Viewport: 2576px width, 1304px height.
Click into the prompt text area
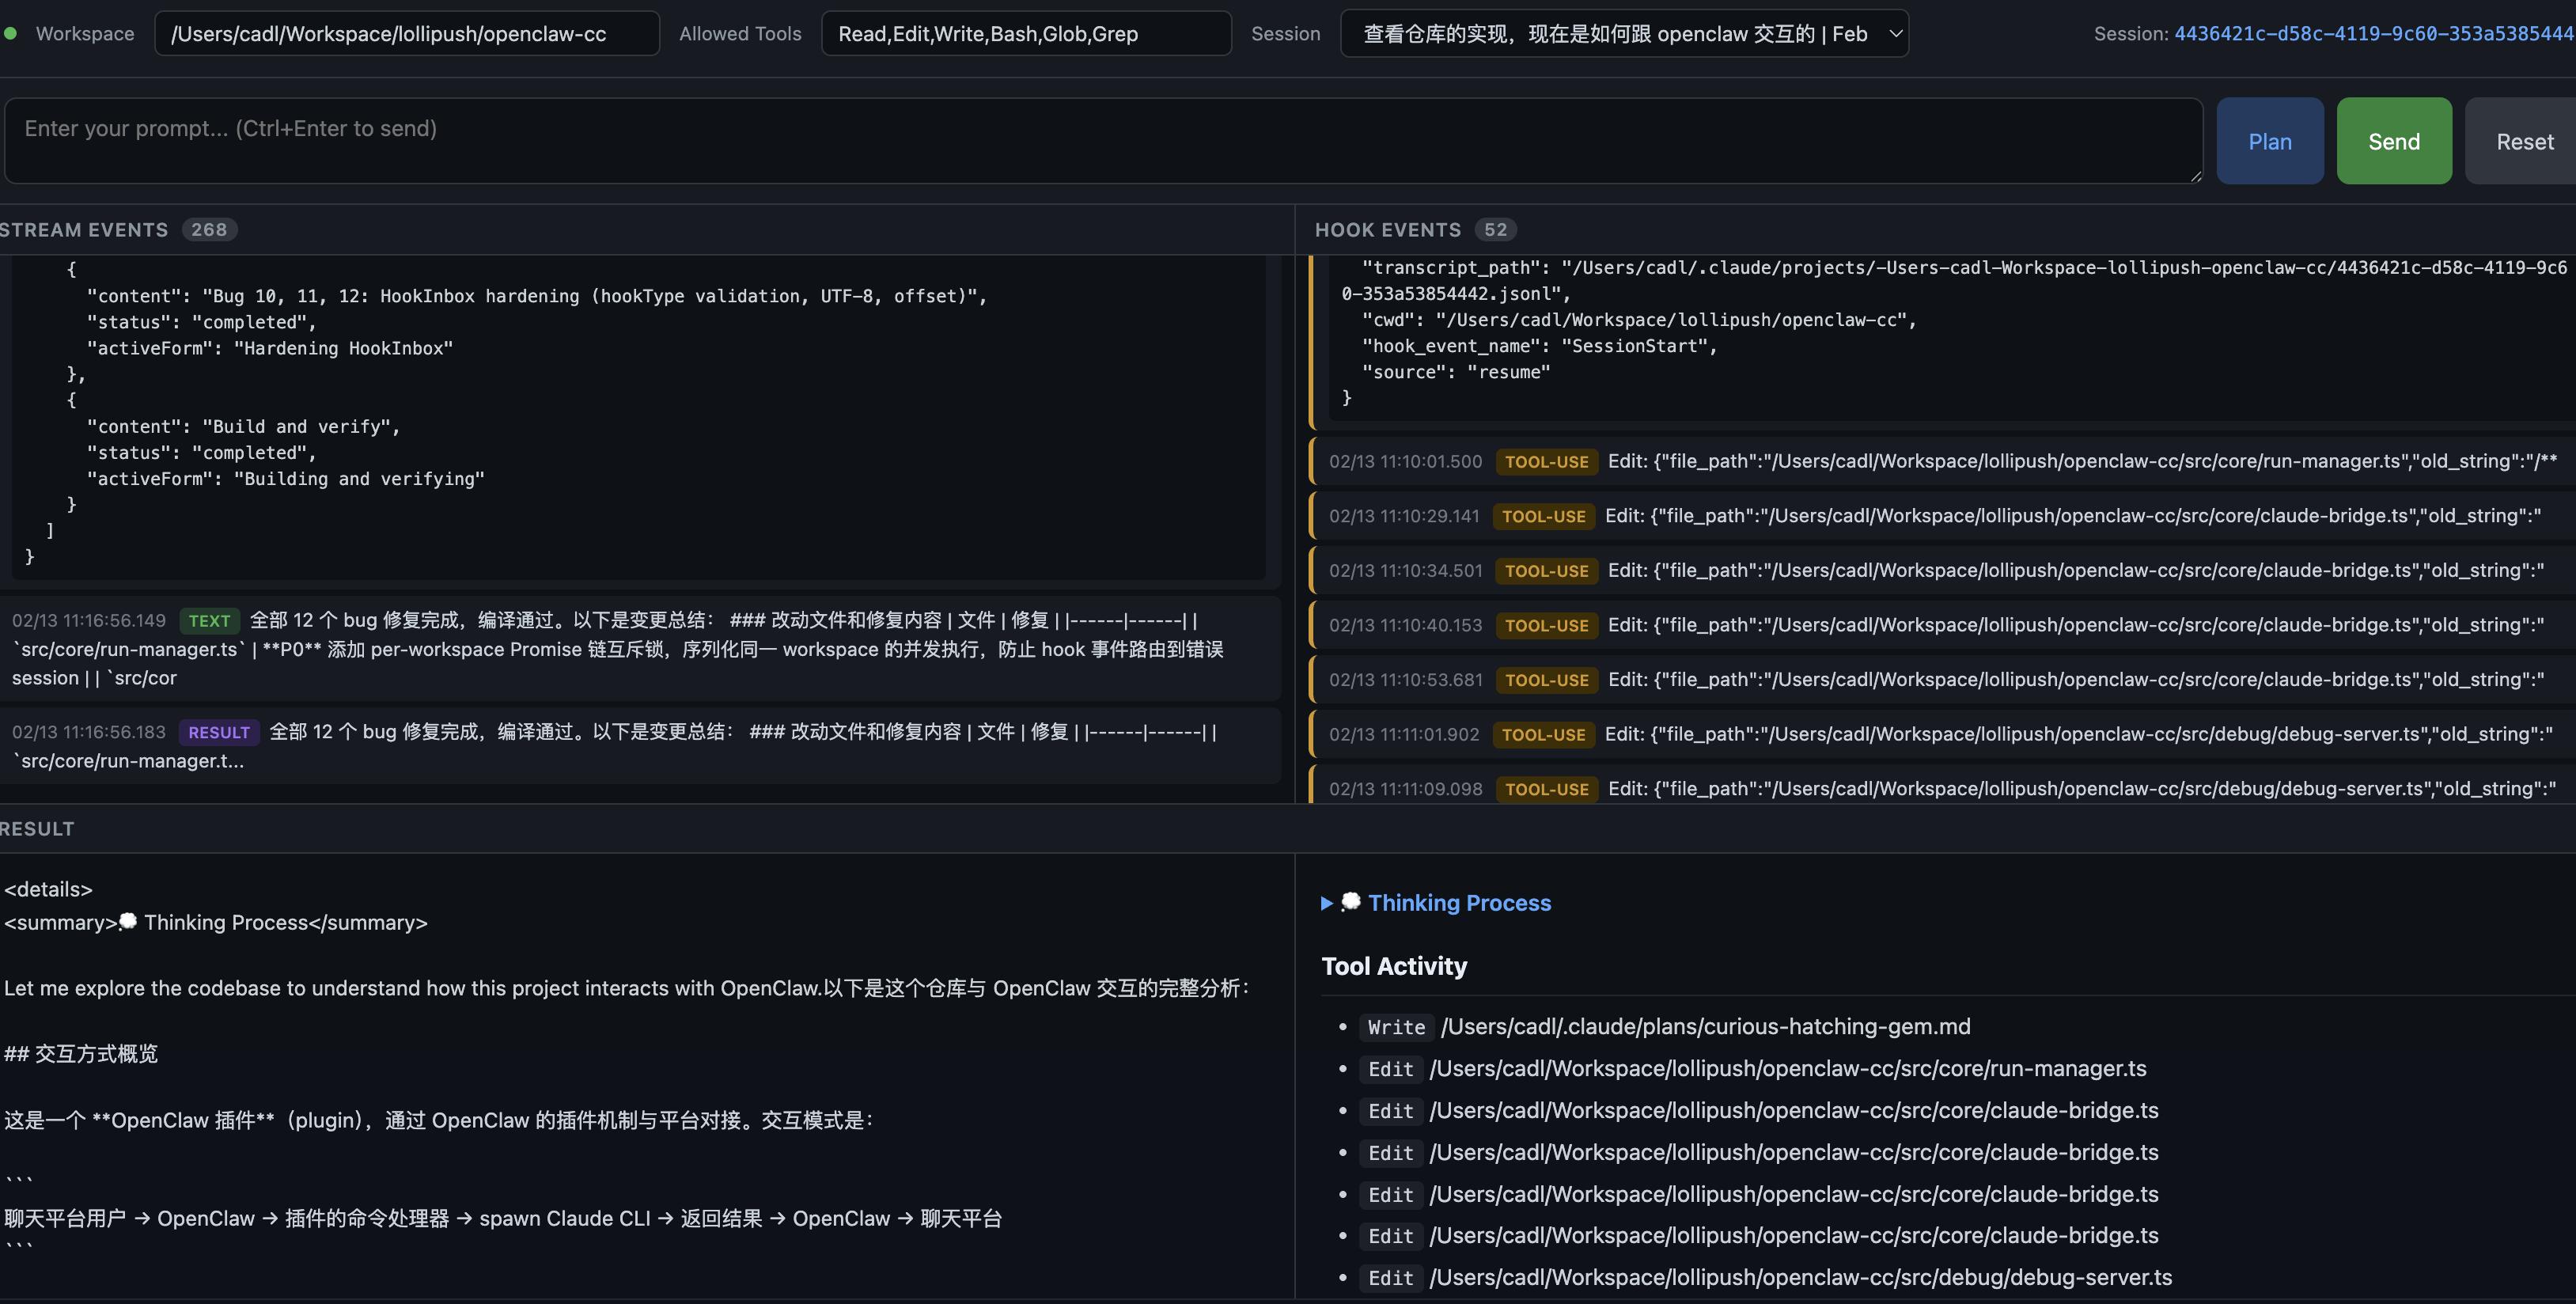click(x=1102, y=140)
